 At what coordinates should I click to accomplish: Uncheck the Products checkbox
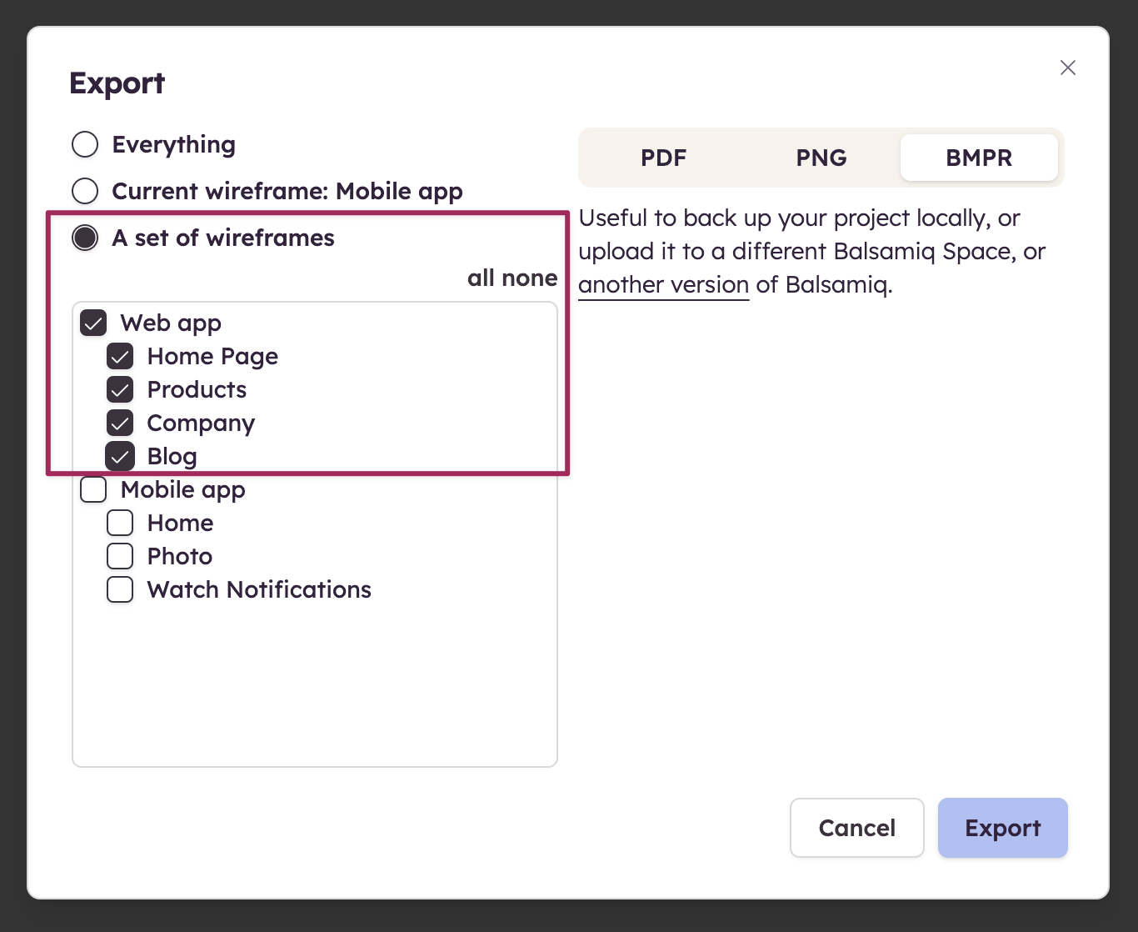120,389
